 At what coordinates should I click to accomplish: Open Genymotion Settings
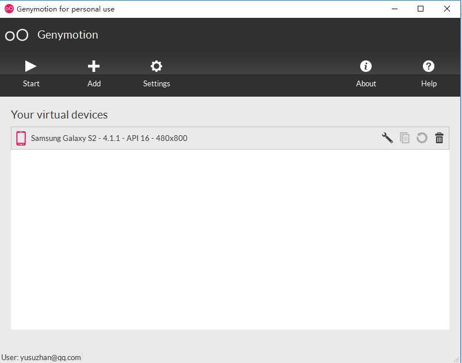click(x=156, y=74)
